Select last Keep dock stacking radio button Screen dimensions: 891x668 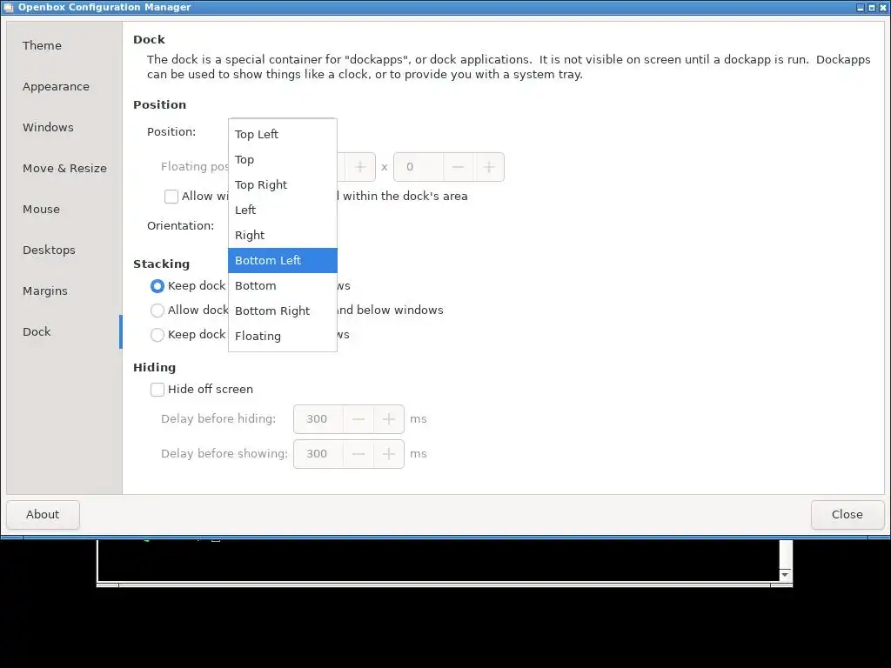pyautogui.click(x=157, y=335)
